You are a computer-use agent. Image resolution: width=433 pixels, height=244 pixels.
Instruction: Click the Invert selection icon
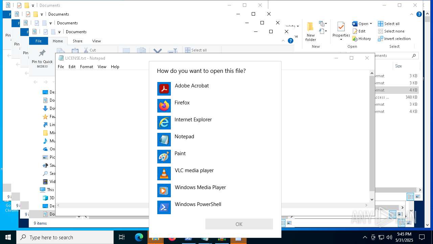tap(381, 39)
